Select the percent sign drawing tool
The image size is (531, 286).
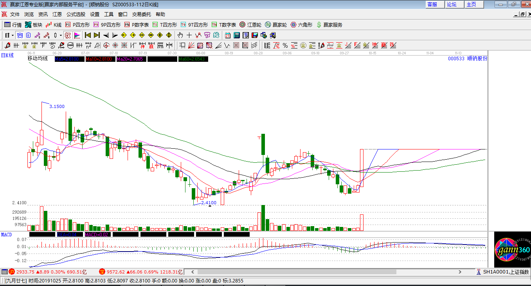(285, 45)
